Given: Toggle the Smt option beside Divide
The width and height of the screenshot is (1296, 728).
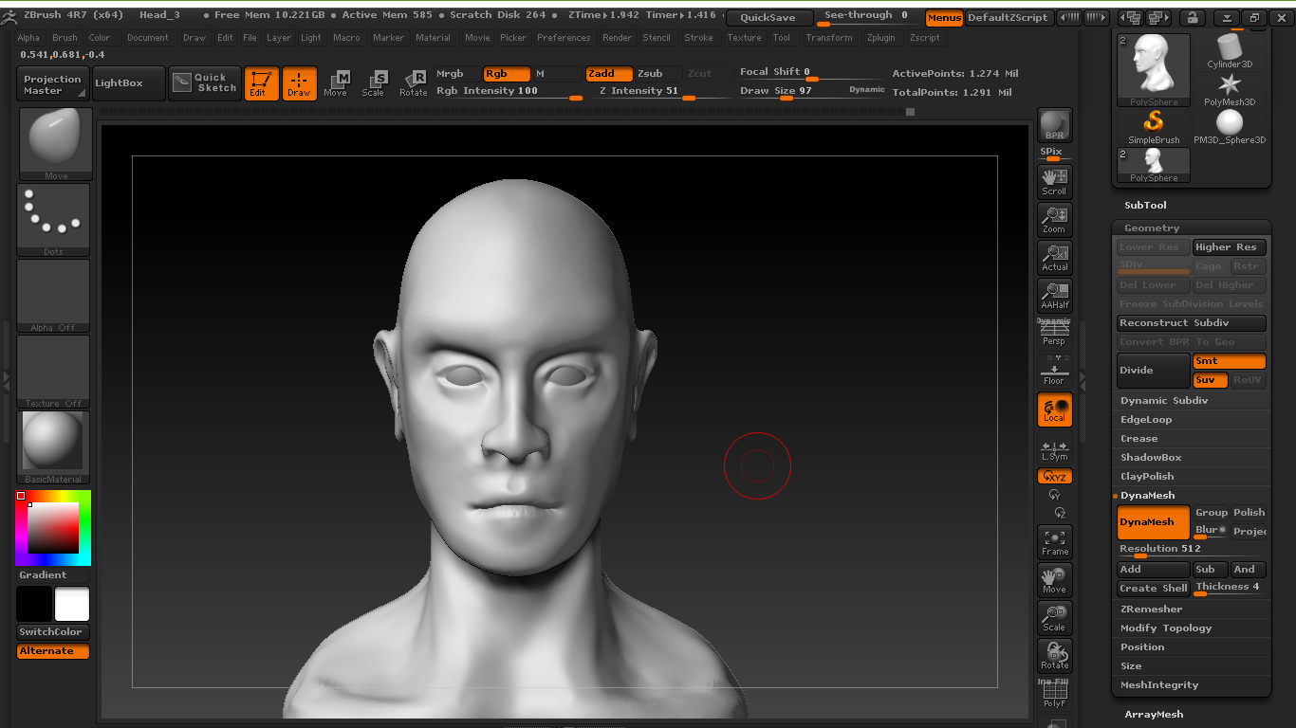Looking at the screenshot, I should (x=1229, y=361).
